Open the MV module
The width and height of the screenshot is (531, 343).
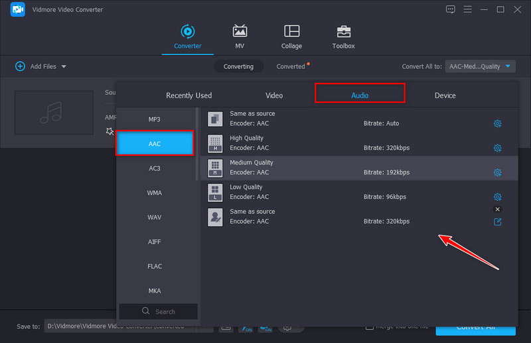(240, 36)
